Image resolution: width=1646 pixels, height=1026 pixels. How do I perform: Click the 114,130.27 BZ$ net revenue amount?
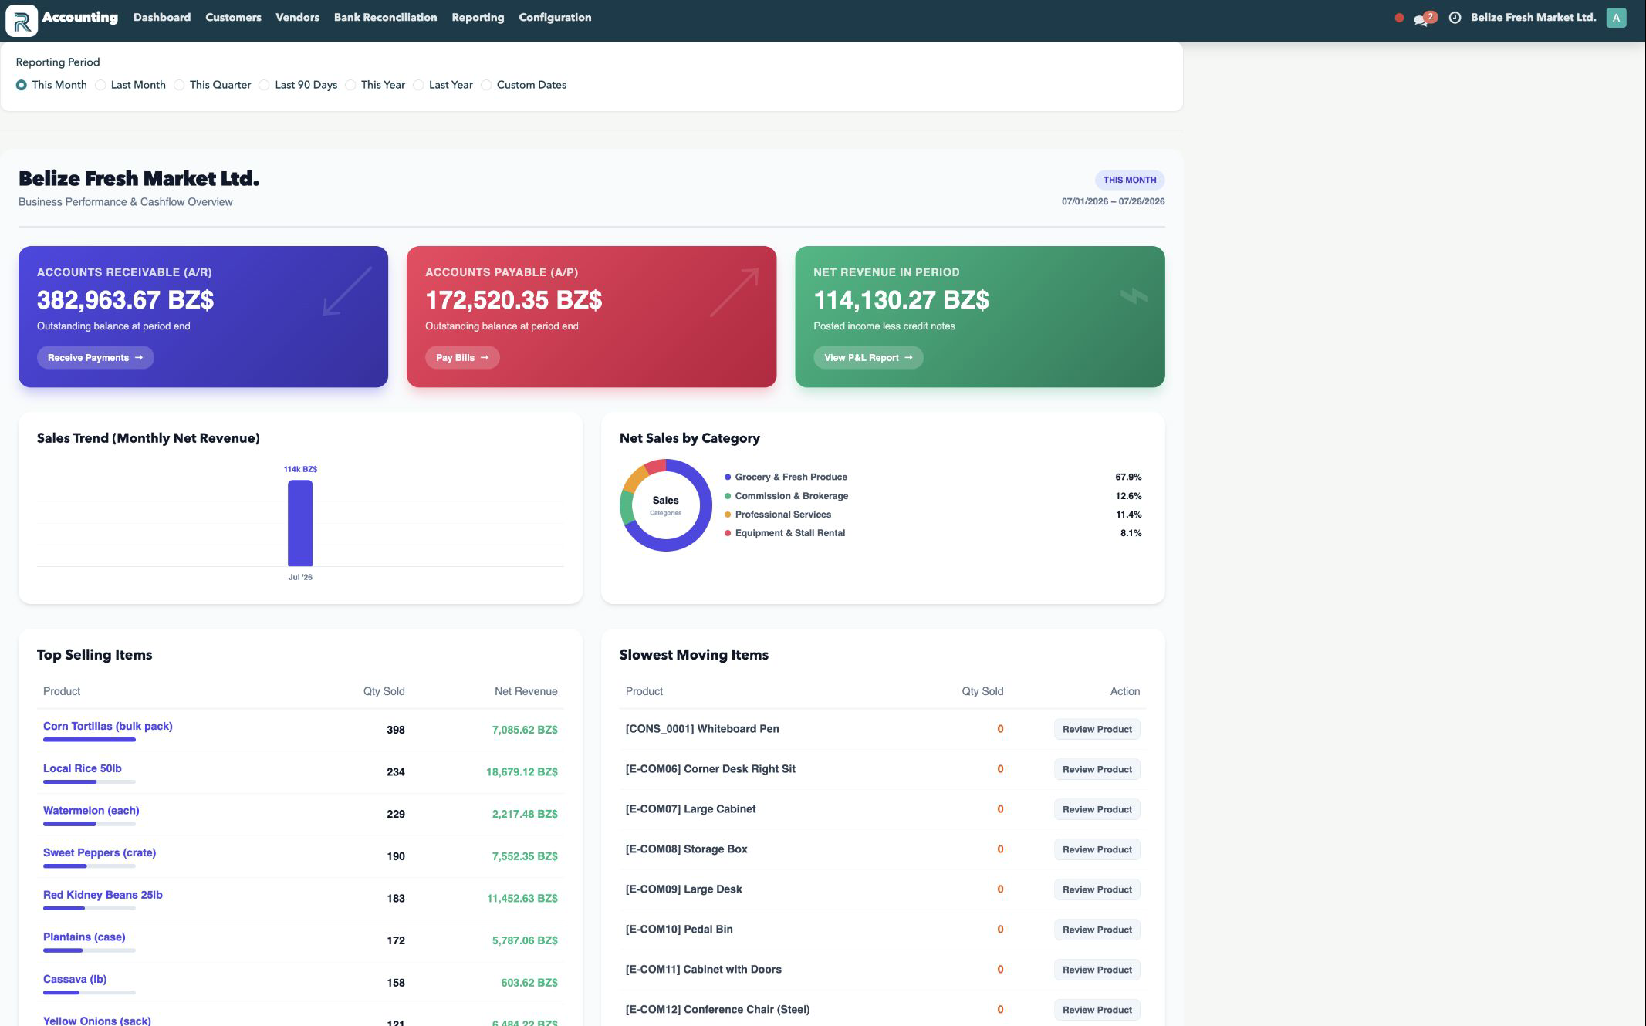[901, 300]
